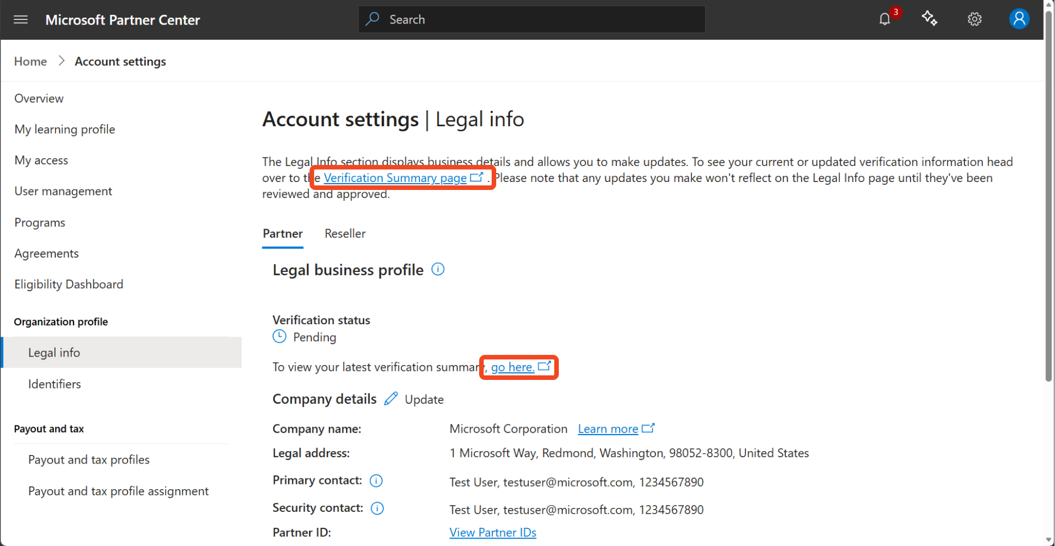1055x546 pixels.
Task: Select Legal info in sidebar
Action: point(122,353)
